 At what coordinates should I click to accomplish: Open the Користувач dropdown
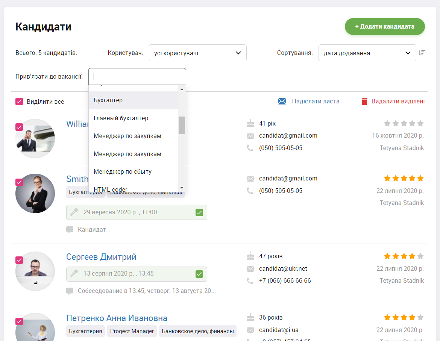pyautogui.click(x=197, y=53)
